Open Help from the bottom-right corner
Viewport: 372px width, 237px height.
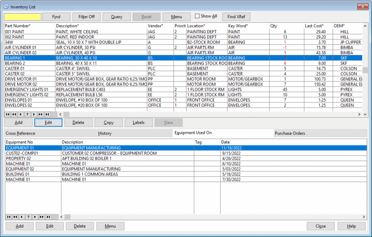[351, 226]
